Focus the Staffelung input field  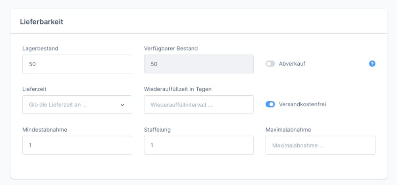[x=198, y=145]
